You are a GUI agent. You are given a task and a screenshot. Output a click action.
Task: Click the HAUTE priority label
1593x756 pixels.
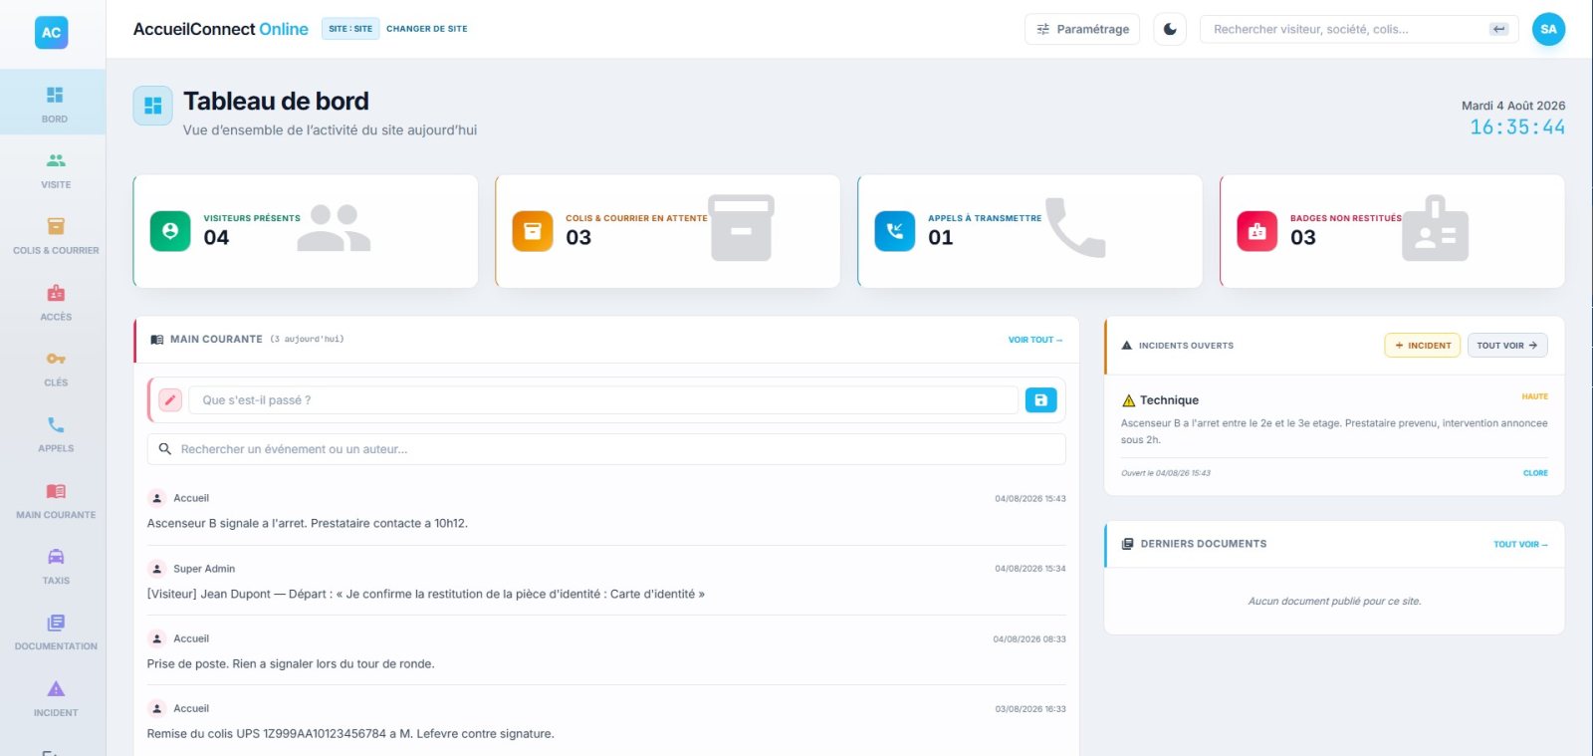coord(1534,396)
